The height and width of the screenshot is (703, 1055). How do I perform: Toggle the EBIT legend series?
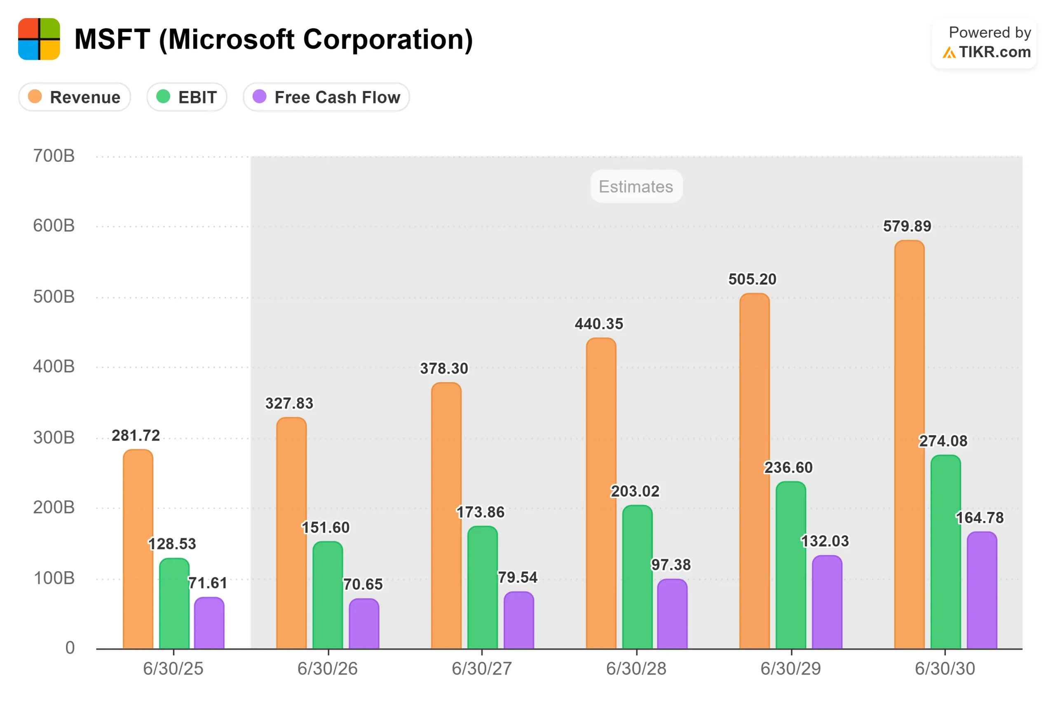[187, 97]
